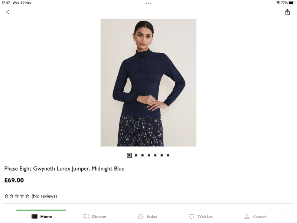Select the second image page dot

coord(136,155)
